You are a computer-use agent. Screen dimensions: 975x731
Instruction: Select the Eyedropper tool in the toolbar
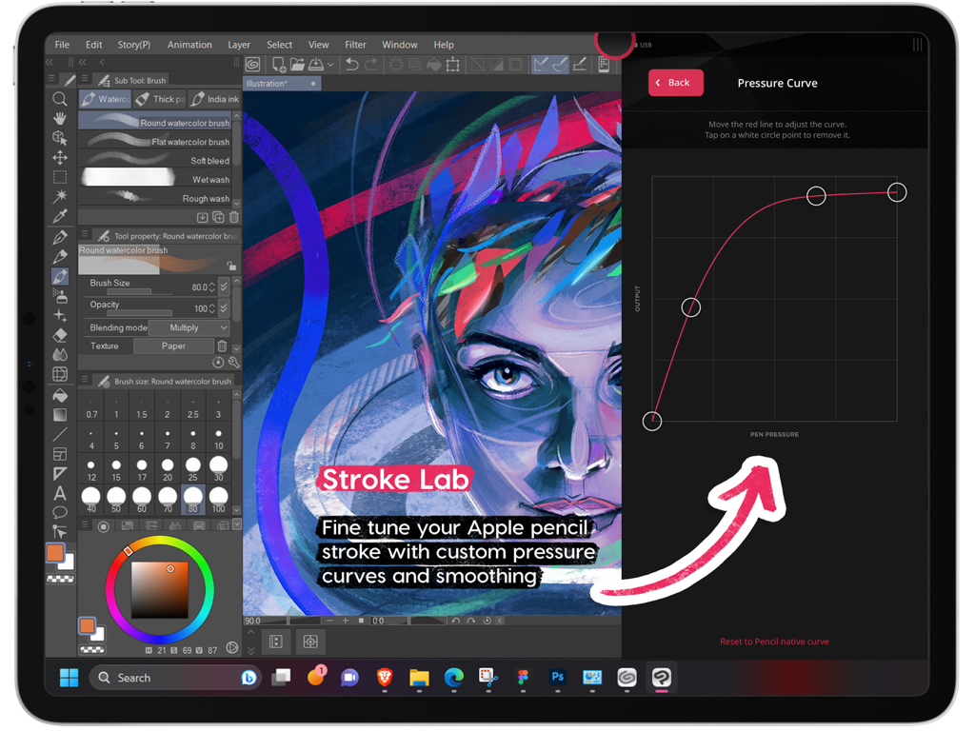59,214
